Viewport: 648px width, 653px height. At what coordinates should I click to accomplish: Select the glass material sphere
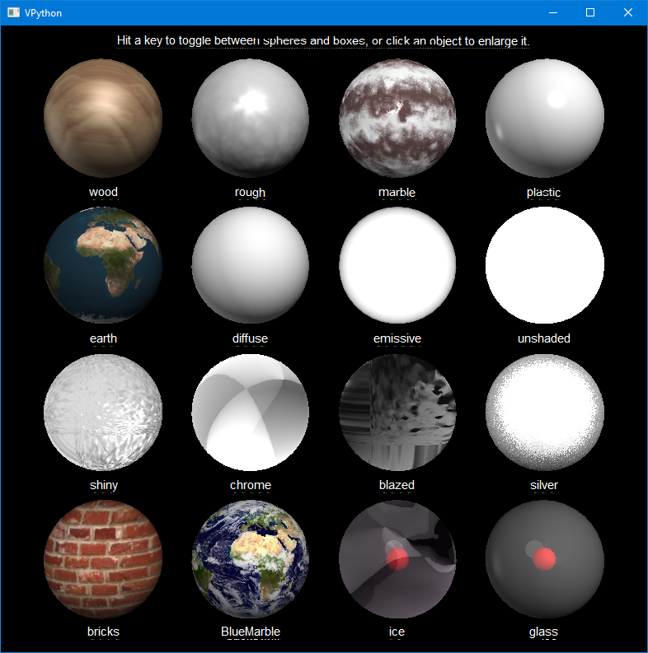pos(545,559)
